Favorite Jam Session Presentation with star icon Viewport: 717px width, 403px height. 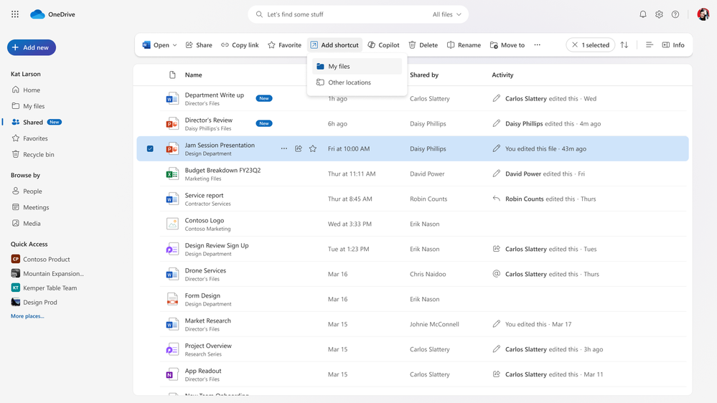click(313, 149)
